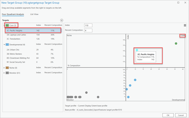Click the brown Niche color swatch

point(7,68)
